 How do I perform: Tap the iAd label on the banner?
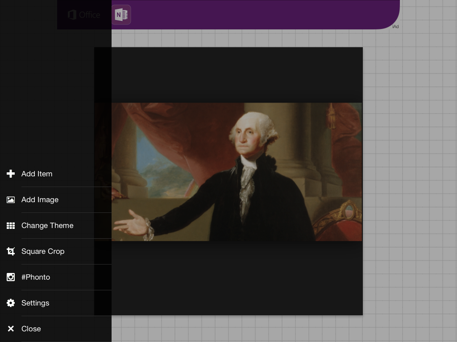pos(395,26)
